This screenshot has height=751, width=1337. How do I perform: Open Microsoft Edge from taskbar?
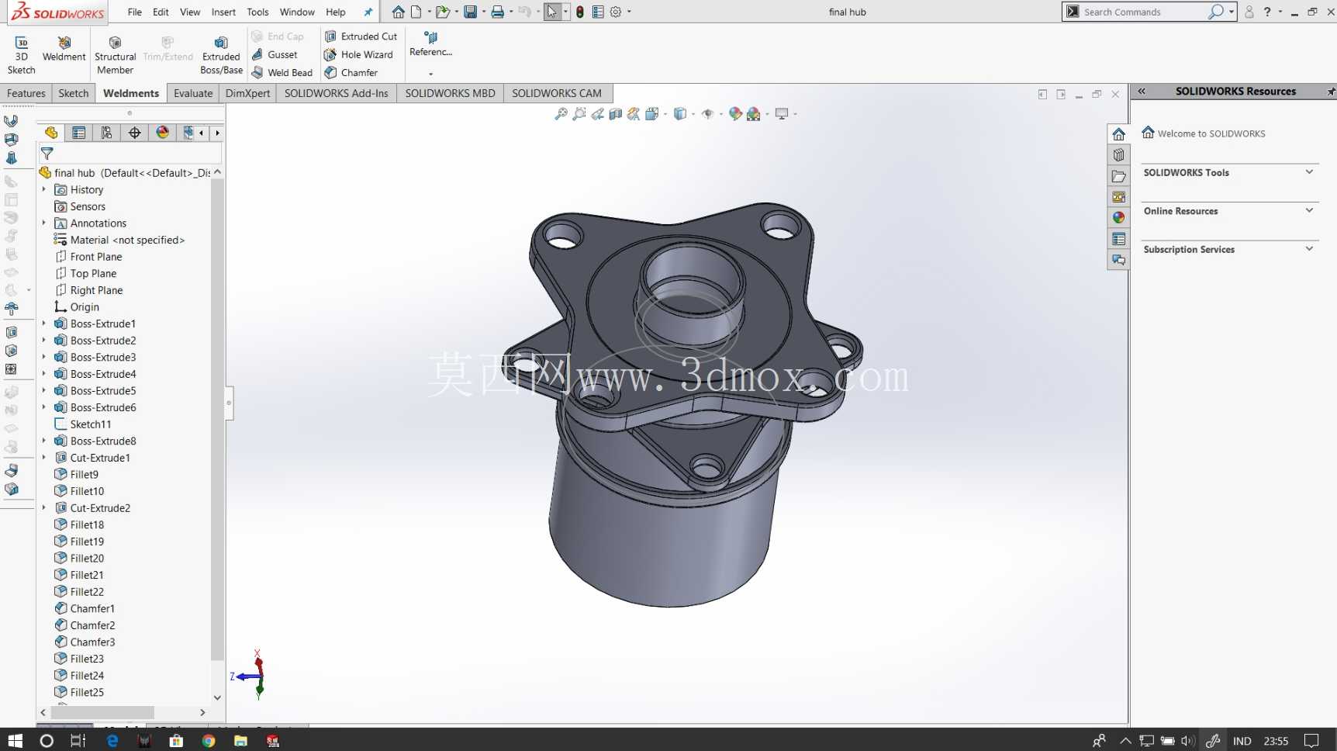[x=112, y=741]
